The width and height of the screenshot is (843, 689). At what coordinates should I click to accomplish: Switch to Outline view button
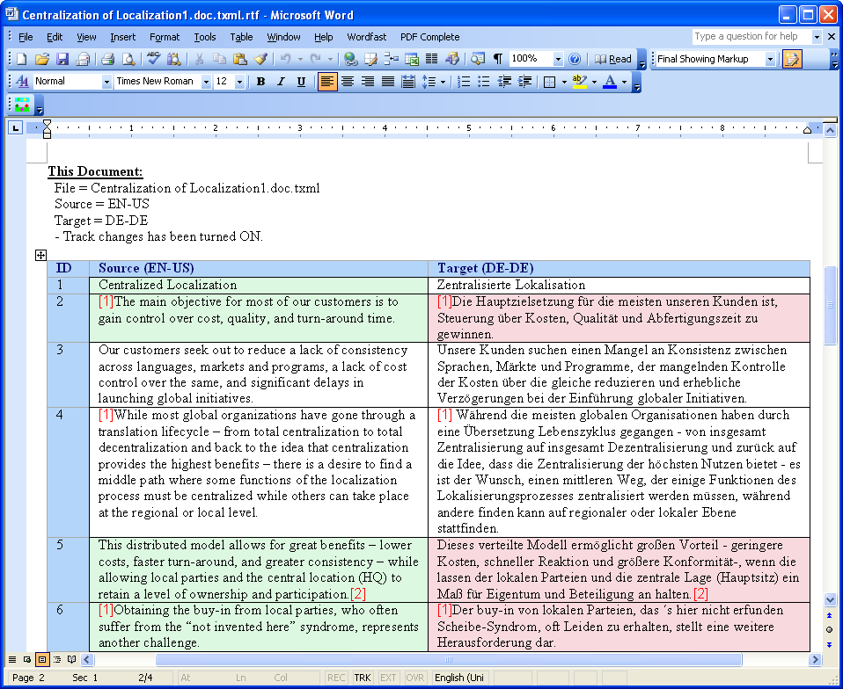tap(57, 659)
